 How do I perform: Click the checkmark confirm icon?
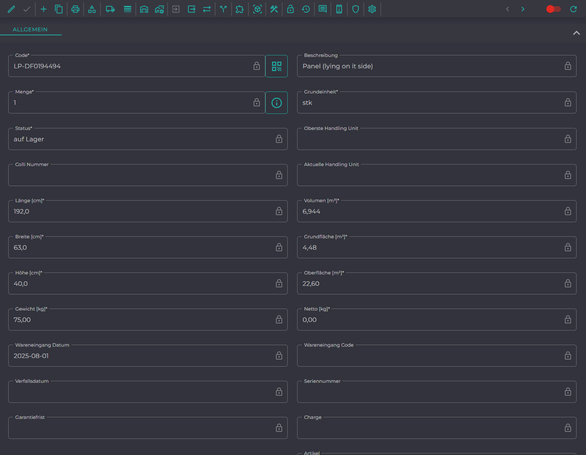(27, 9)
